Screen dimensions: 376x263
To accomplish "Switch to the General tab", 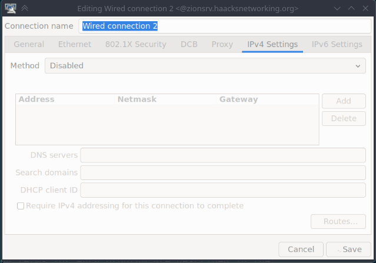I will click(x=29, y=44).
